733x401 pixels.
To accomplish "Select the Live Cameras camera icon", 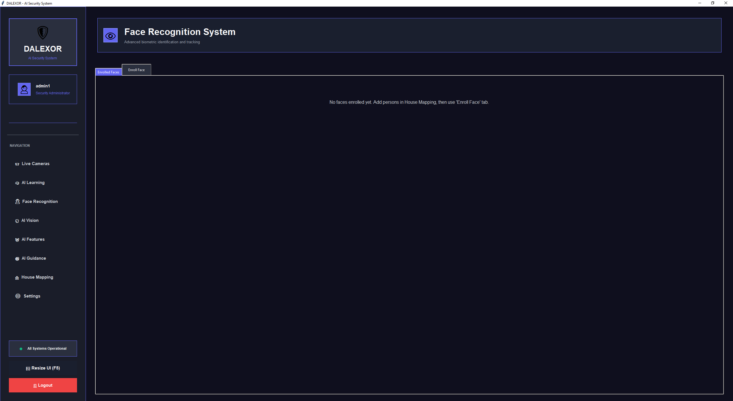I will 17,164.
